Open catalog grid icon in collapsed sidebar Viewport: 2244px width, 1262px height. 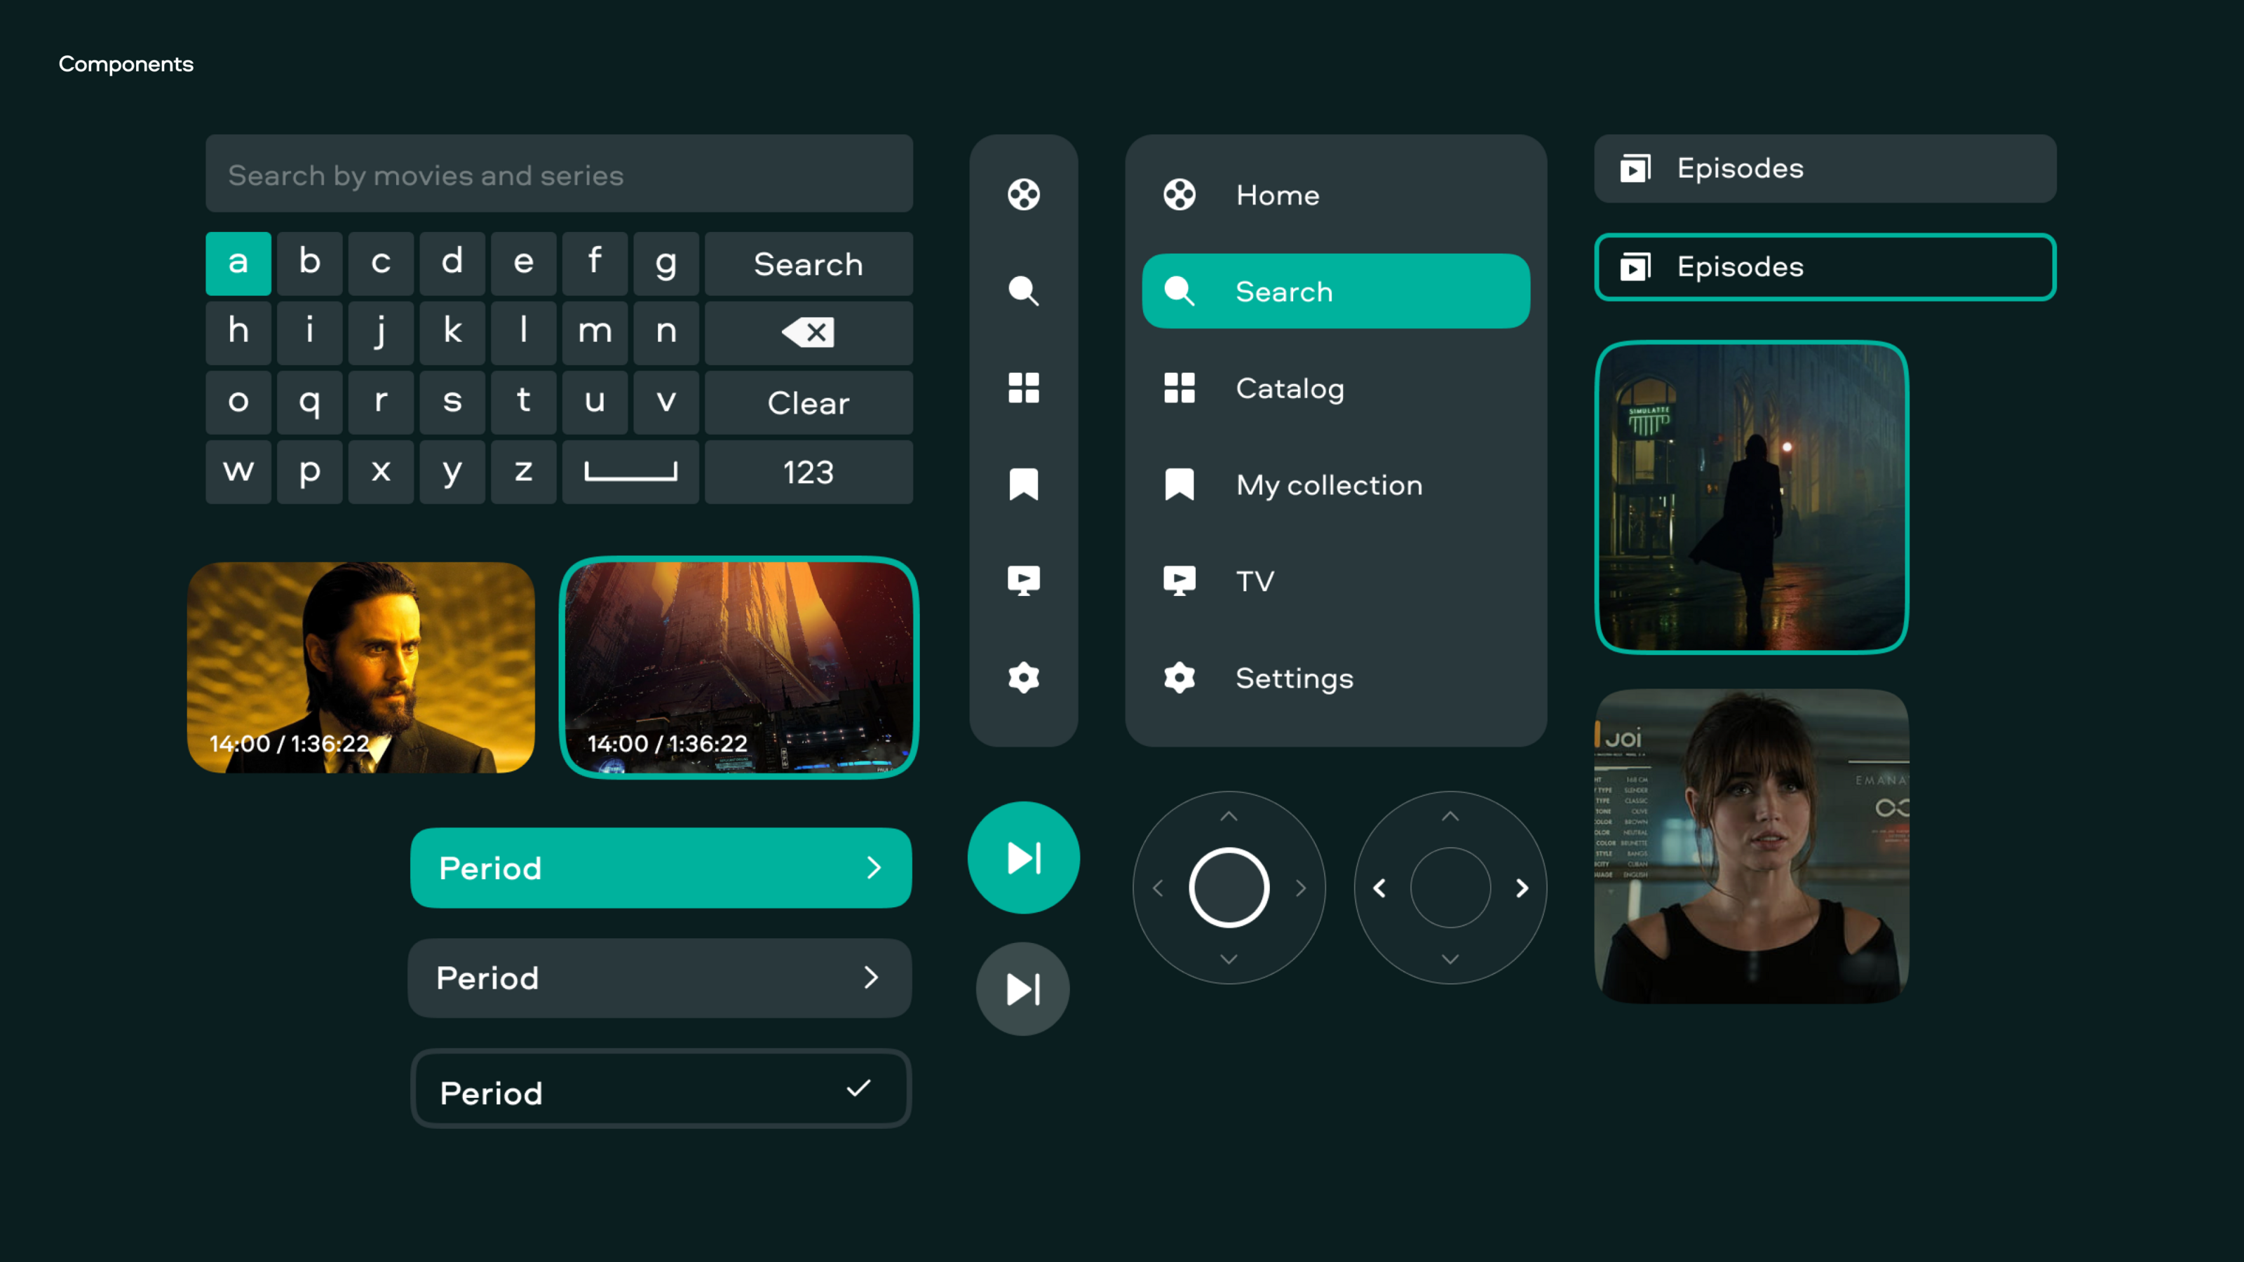1024,388
